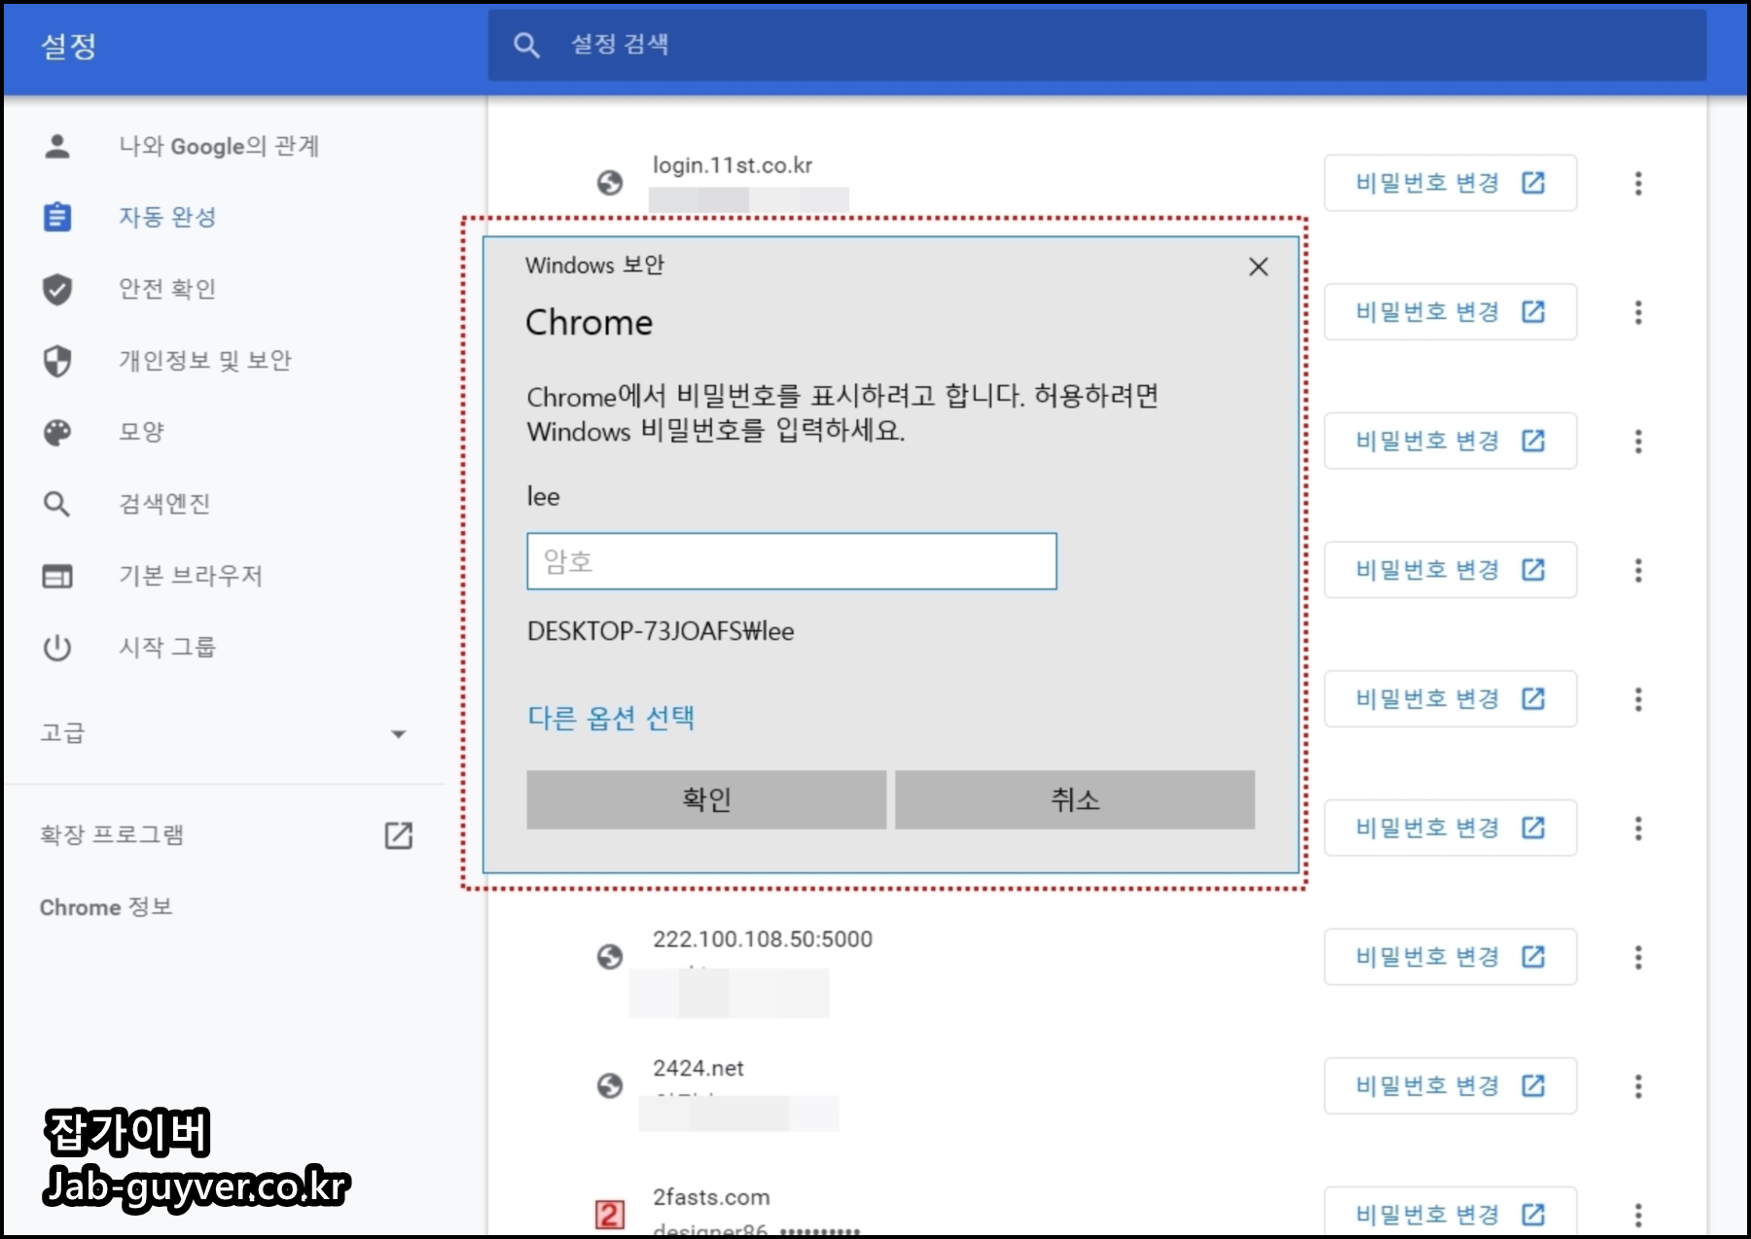Image resolution: width=1751 pixels, height=1239 pixels.
Task: Click 비밀번호 변경 for 2fasts.com
Action: pyautogui.click(x=1450, y=1212)
